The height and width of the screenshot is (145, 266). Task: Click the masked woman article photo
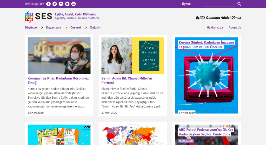coord(59,56)
